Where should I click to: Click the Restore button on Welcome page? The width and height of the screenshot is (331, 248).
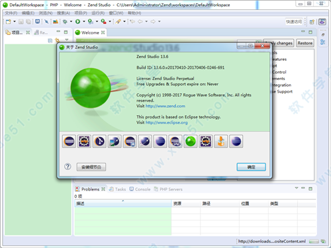pos(305,43)
